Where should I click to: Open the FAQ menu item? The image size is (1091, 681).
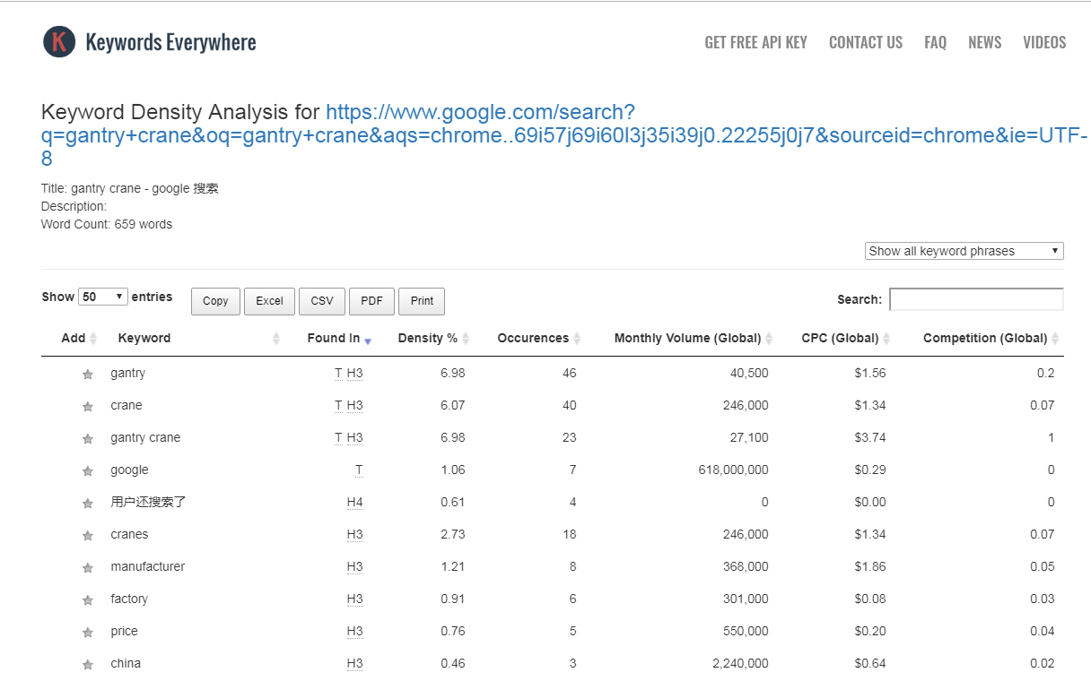pos(935,42)
